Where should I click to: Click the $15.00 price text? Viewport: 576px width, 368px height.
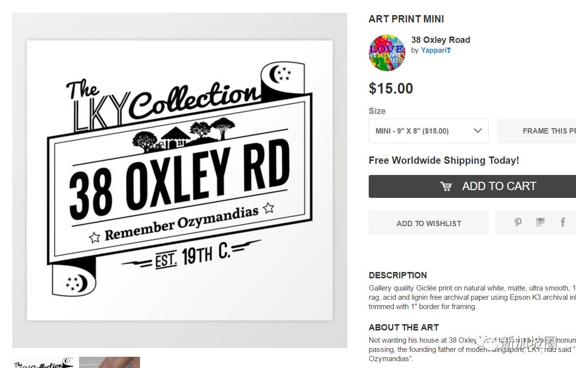391,89
